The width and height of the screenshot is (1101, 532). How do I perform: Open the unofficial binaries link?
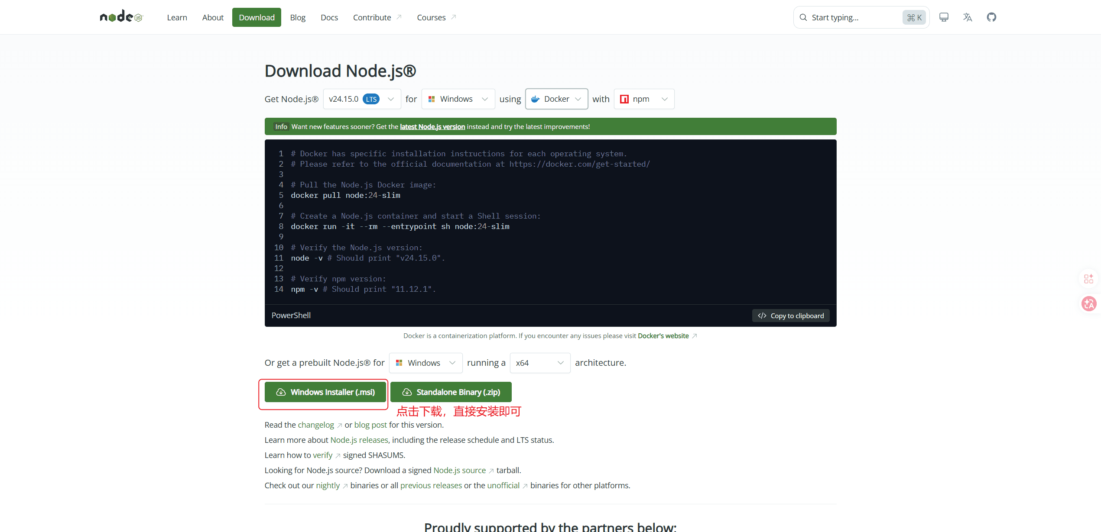[x=503, y=486]
